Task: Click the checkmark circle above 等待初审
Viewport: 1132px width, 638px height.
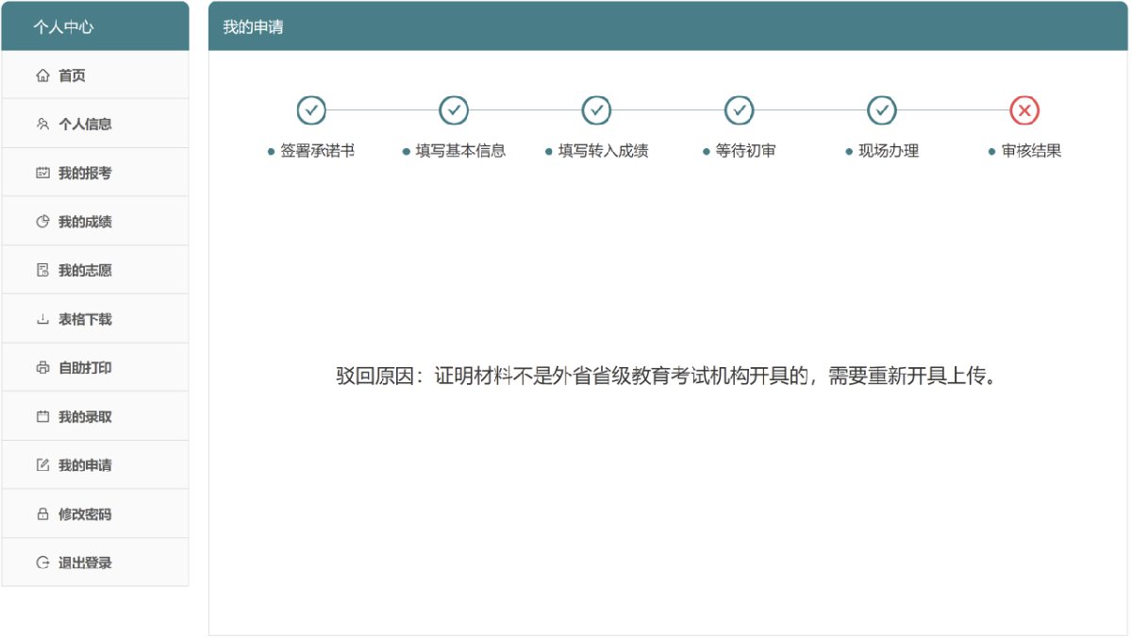Action: pos(739,110)
